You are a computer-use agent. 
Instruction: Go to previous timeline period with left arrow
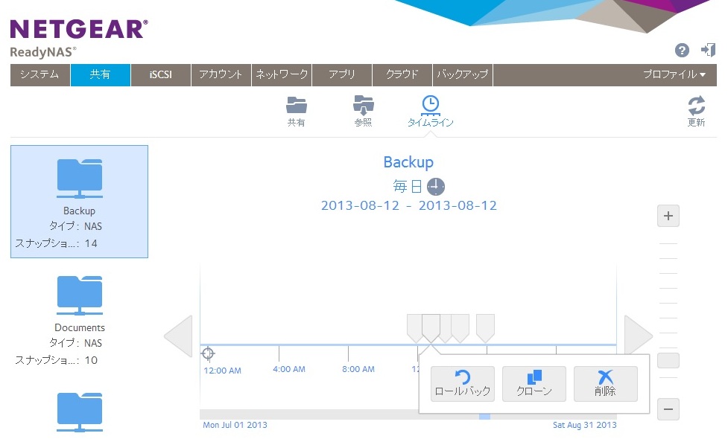coord(178,336)
